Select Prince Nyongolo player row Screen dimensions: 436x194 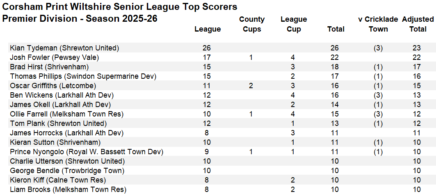87,152
